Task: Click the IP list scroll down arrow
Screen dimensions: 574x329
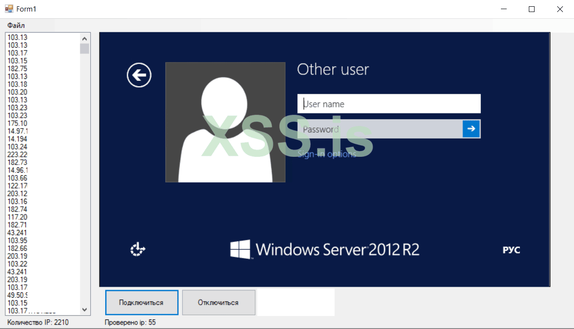Action: (85, 310)
